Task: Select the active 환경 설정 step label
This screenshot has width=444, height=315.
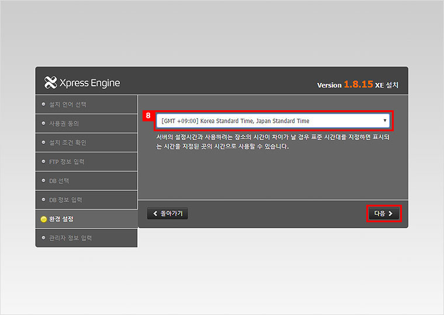Action: pyautogui.click(x=61, y=219)
